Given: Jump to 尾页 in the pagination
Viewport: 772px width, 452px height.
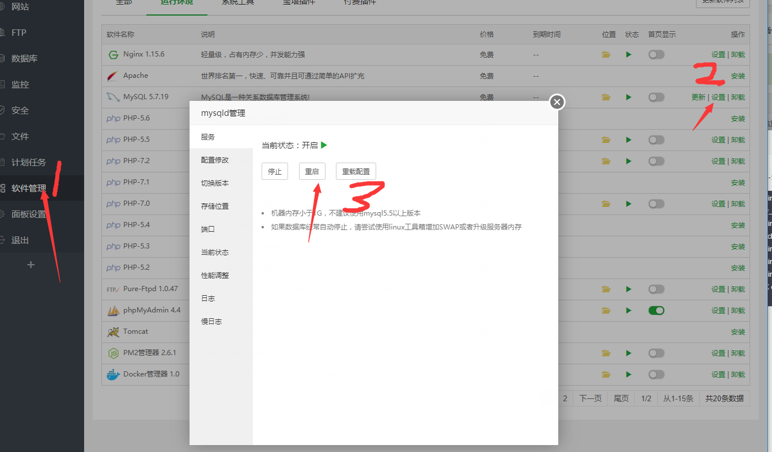Looking at the screenshot, I should 621,398.
